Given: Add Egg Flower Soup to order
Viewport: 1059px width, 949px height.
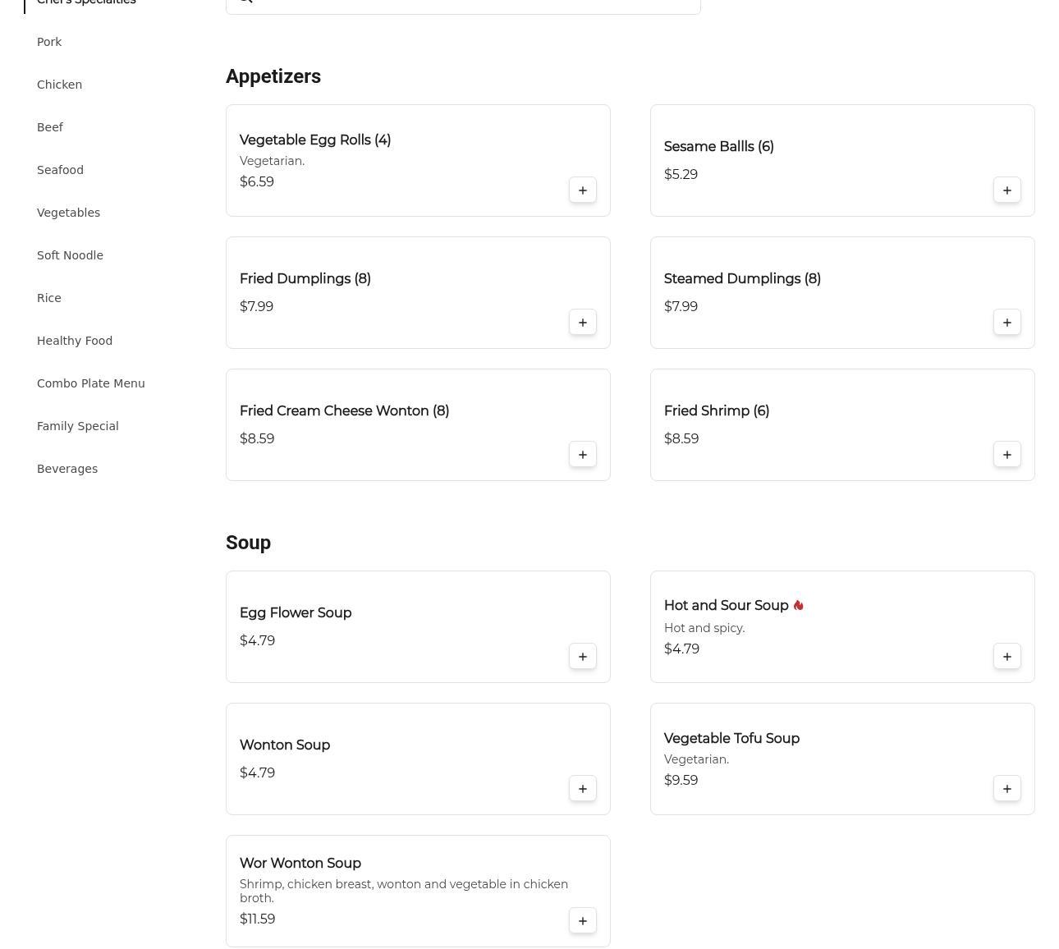Looking at the screenshot, I should 582,657.
